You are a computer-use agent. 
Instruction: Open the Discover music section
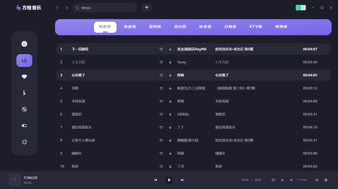pos(24,44)
